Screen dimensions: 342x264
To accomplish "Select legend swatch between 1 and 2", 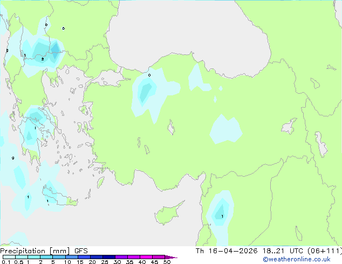I will coord(34,257).
